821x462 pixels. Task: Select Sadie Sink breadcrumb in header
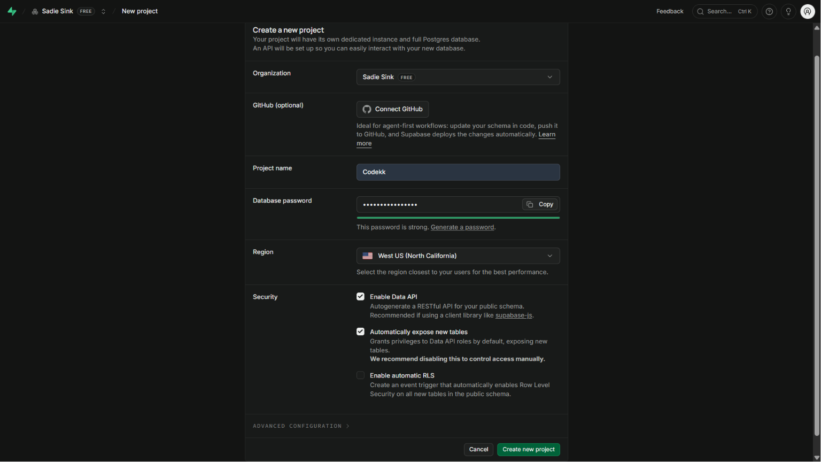click(57, 11)
